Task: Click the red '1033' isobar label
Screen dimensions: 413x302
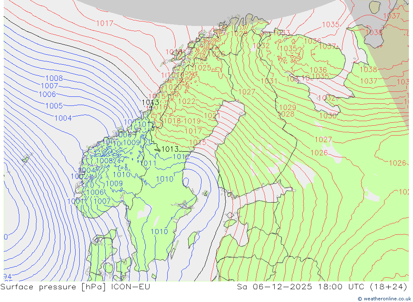Action: 282,33
